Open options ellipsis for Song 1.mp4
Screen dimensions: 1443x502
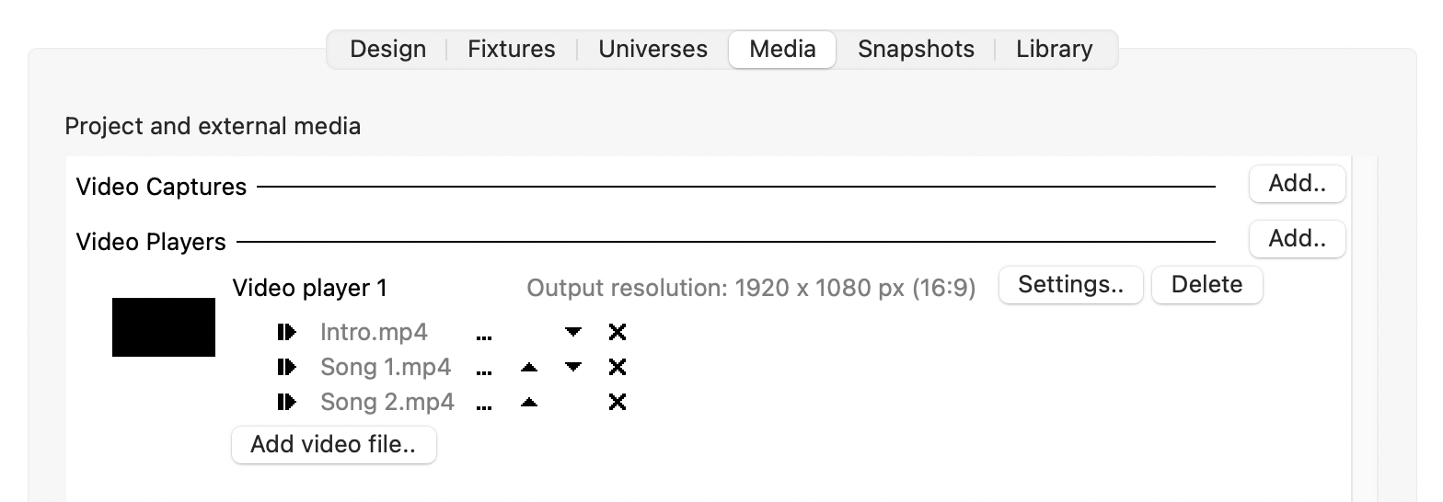coord(484,371)
